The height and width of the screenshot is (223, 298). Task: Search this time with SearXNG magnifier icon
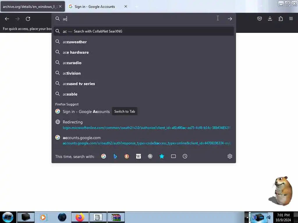tap(150, 156)
